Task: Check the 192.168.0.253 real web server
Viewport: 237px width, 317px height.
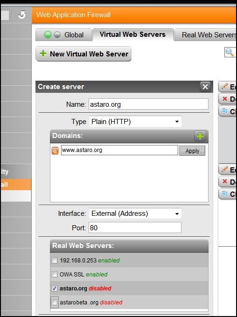Action: (x=54, y=261)
